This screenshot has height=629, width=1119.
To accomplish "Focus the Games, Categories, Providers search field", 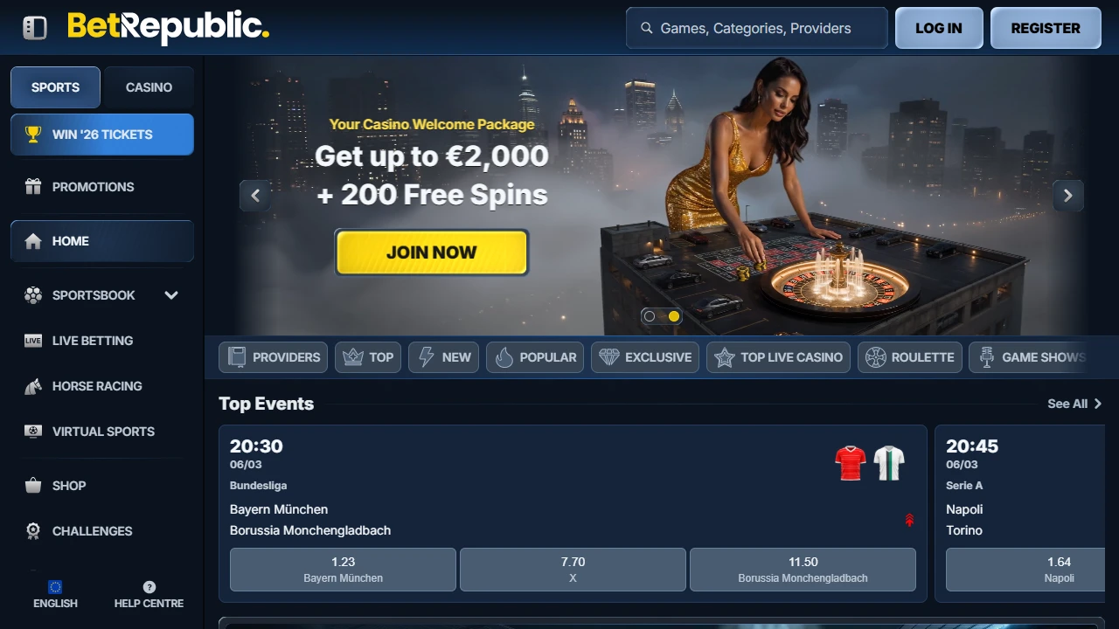I will [x=757, y=28].
